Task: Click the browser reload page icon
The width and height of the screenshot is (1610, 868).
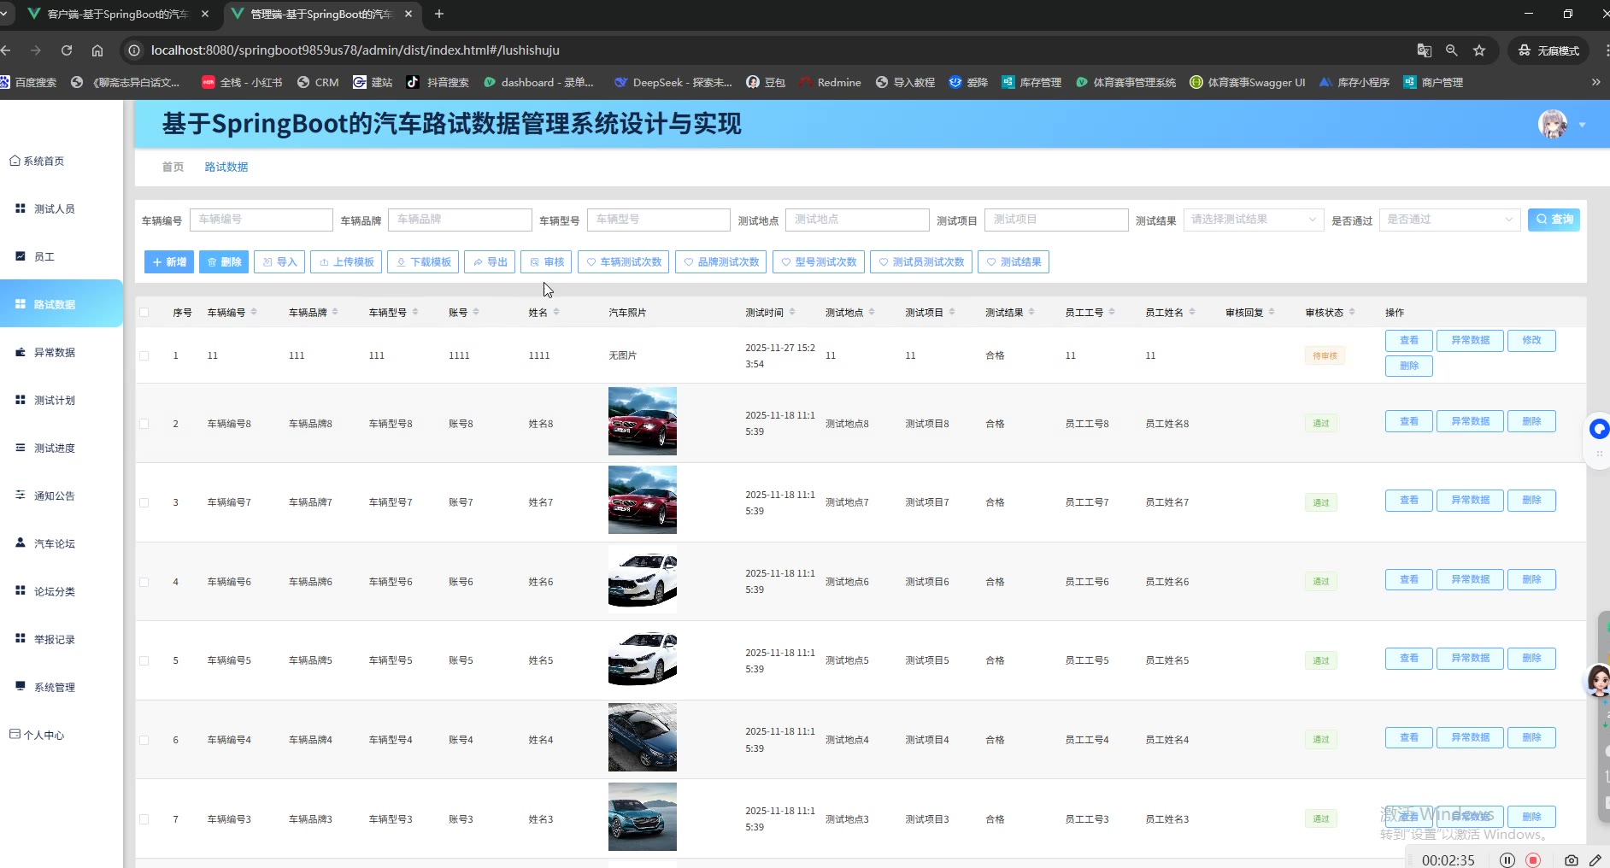Action: click(67, 50)
